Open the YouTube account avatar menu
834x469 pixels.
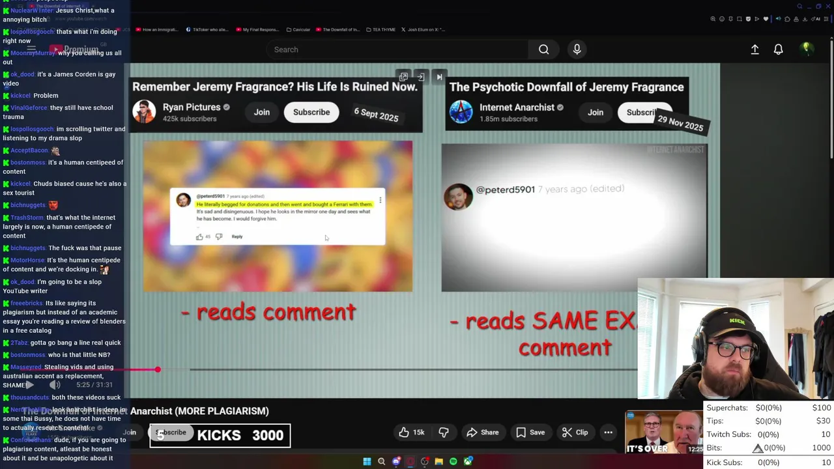pos(806,49)
